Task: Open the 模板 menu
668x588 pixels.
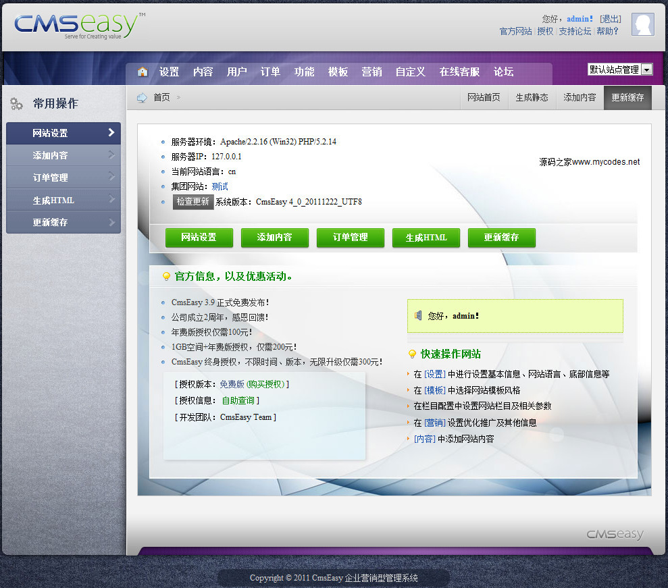Action: pos(338,72)
